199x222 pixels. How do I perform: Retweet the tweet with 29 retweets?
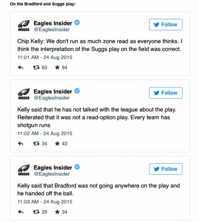(36, 212)
